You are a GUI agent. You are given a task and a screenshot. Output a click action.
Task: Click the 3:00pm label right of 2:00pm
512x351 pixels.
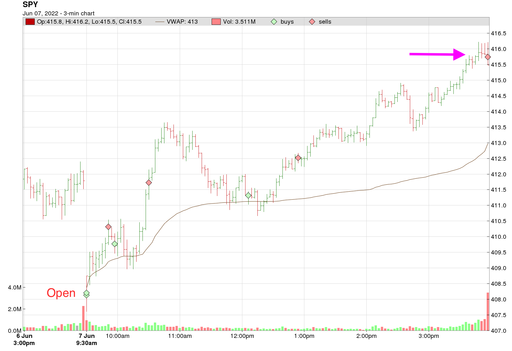[x=429, y=336]
